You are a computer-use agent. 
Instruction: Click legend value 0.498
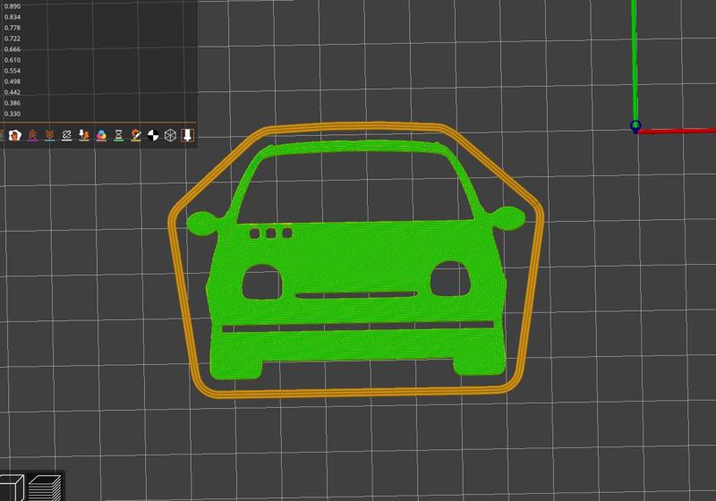pyautogui.click(x=13, y=81)
